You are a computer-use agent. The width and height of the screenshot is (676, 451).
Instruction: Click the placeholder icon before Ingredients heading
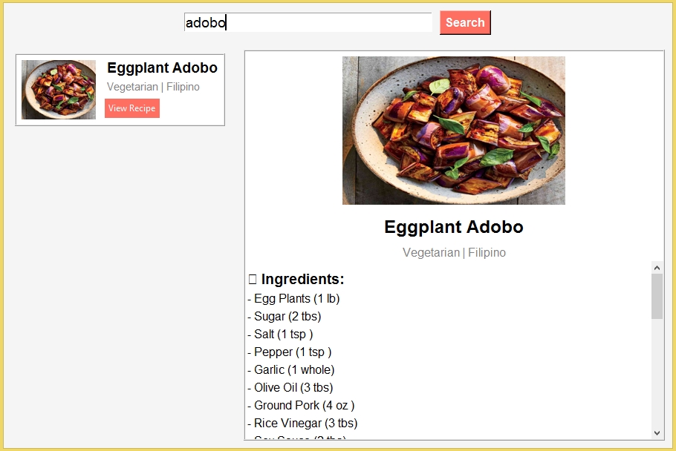coord(253,280)
